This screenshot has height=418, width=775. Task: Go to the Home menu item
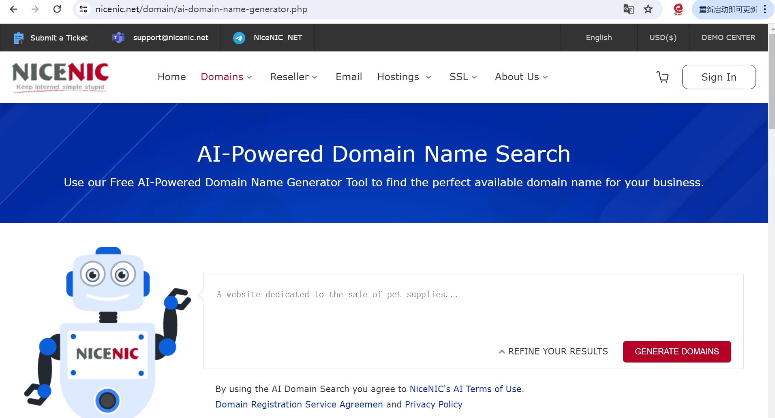[171, 77]
